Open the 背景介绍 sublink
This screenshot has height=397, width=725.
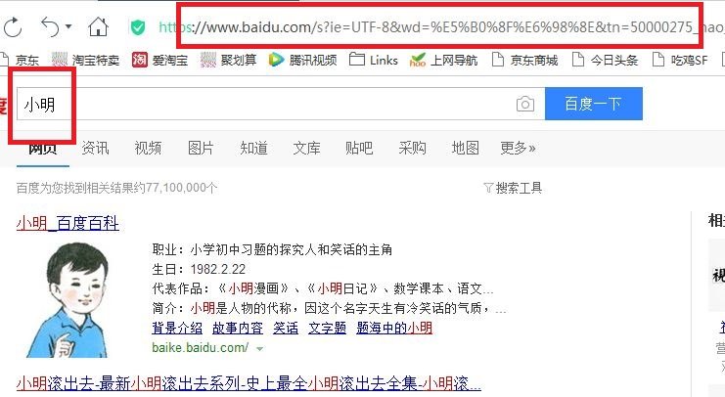tap(177, 329)
